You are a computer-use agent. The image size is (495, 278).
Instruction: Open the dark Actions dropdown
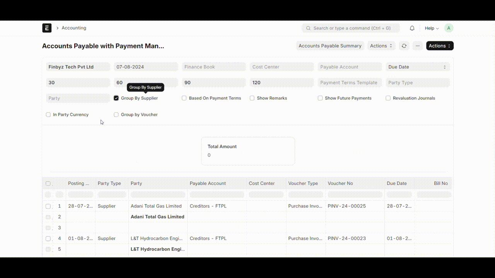pos(440,46)
